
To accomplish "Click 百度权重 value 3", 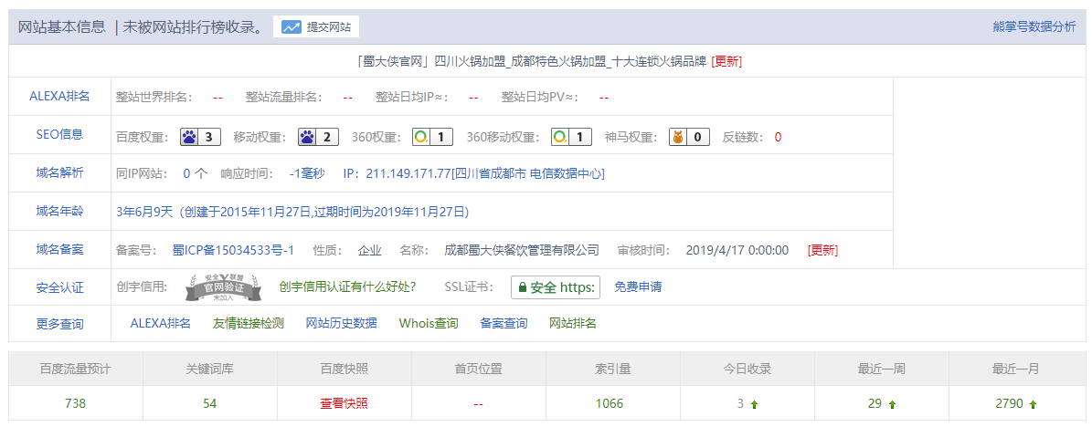I will [x=208, y=137].
